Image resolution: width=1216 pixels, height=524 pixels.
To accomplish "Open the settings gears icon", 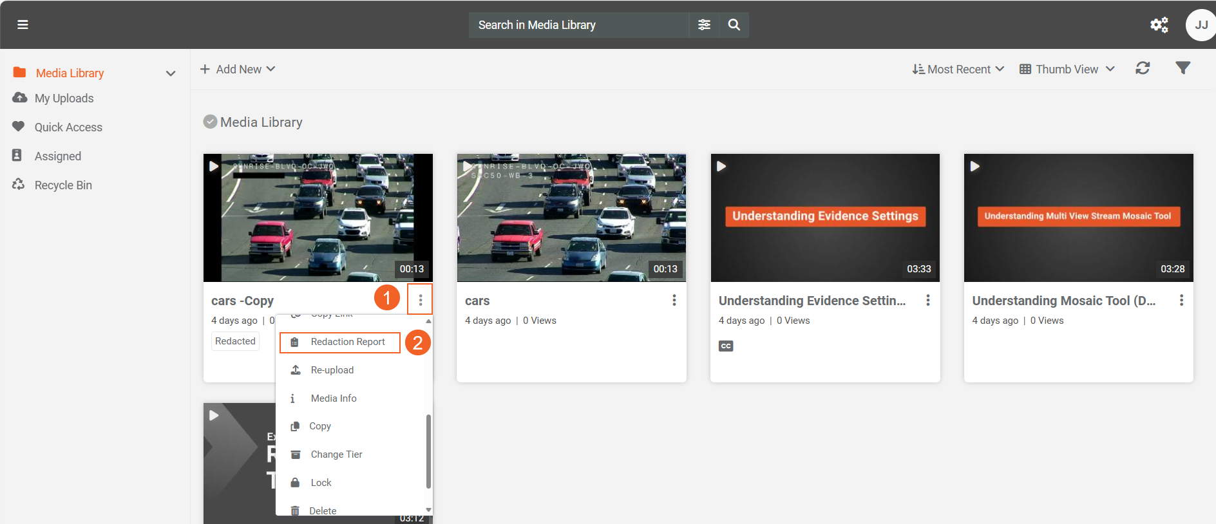I will (1159, 24).
